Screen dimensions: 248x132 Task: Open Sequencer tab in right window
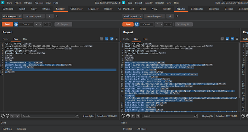coord(214,9)
